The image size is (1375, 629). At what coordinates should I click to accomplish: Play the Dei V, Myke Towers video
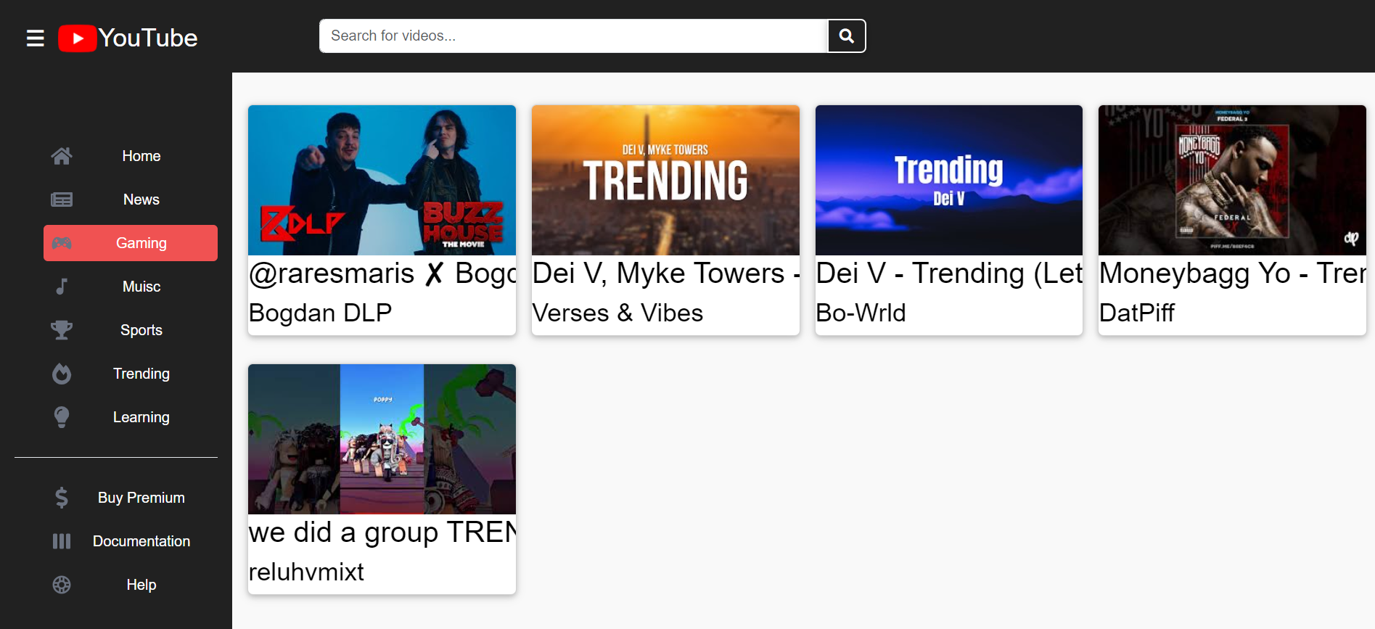click(x=665, y=180)
